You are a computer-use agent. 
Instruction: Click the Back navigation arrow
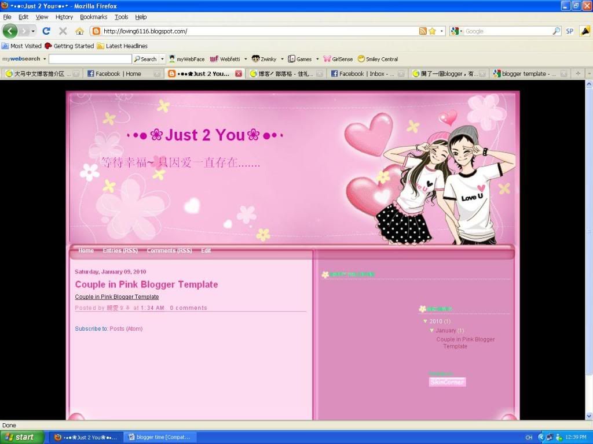(x=10, y=31)
